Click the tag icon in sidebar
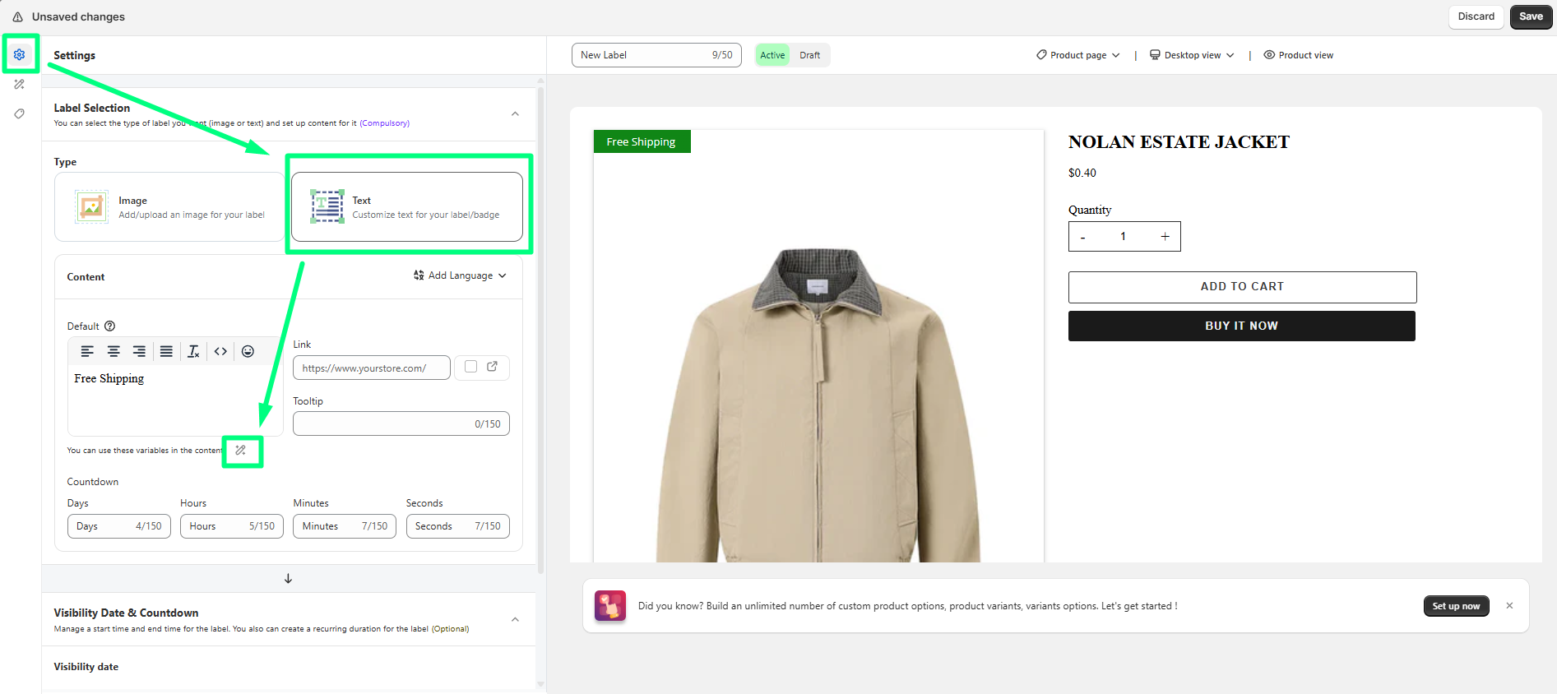 [x=20, y=114]
